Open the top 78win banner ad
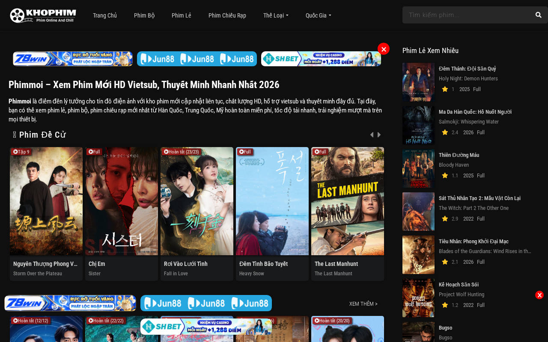Screen dimensions: 548x342 (73, 59)
